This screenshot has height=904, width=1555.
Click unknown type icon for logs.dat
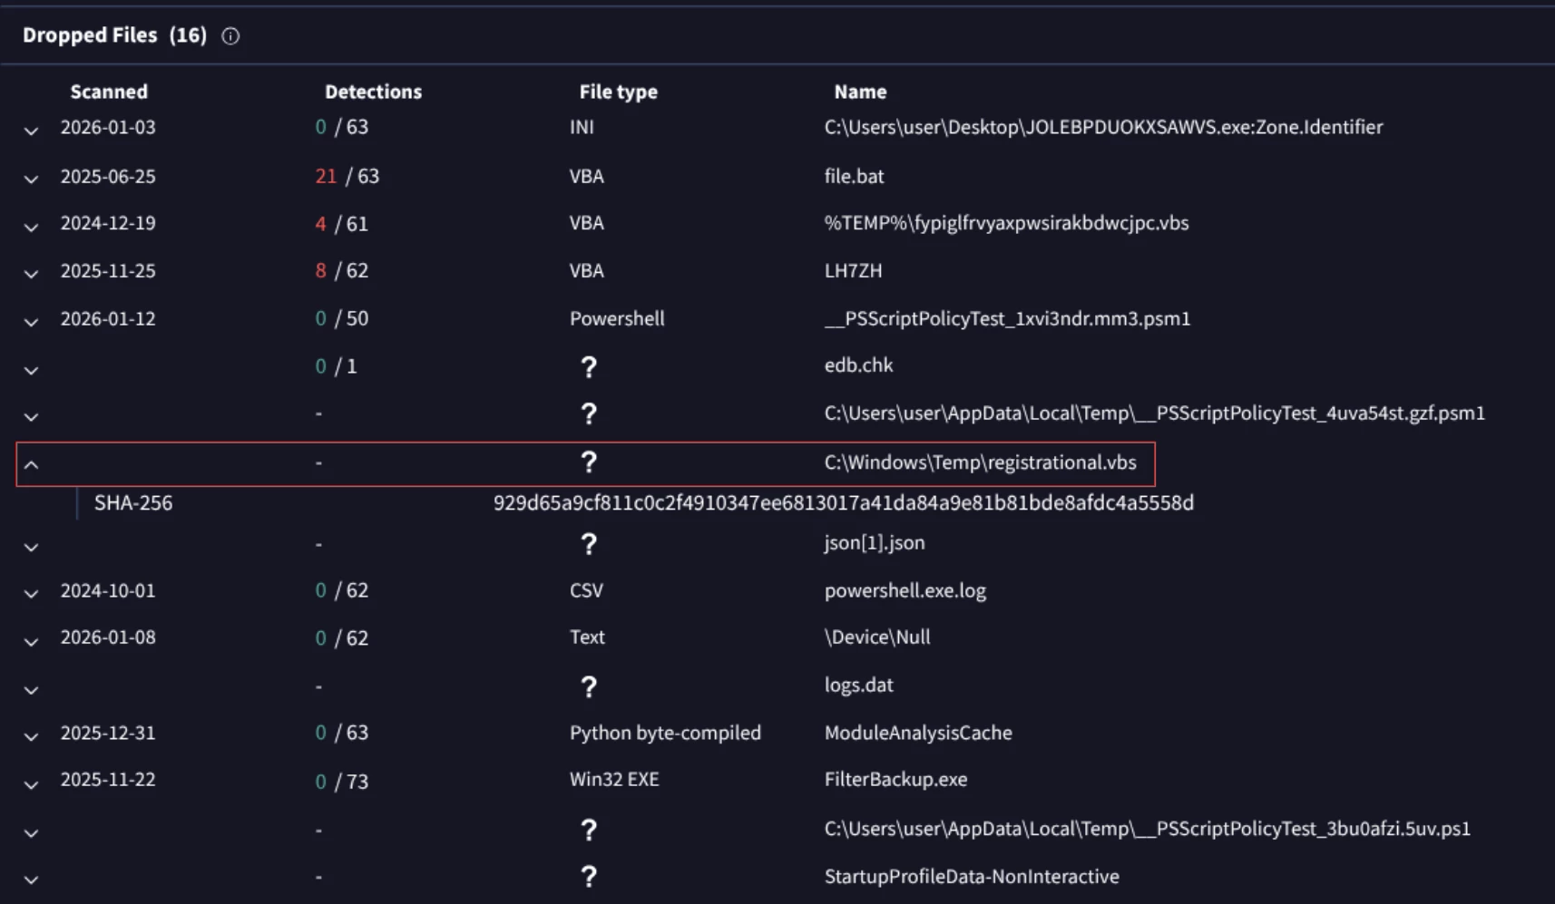589,687
